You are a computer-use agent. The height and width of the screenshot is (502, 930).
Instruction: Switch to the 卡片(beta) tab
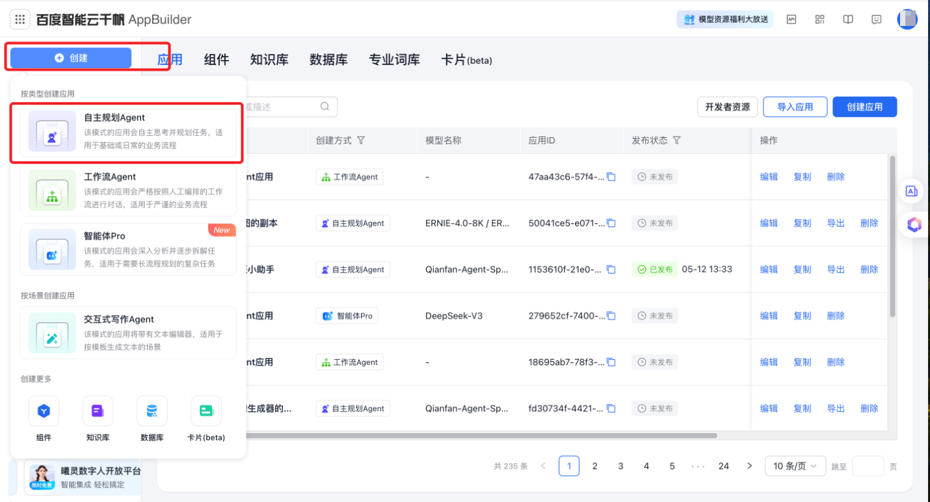[x=466, y=60]
